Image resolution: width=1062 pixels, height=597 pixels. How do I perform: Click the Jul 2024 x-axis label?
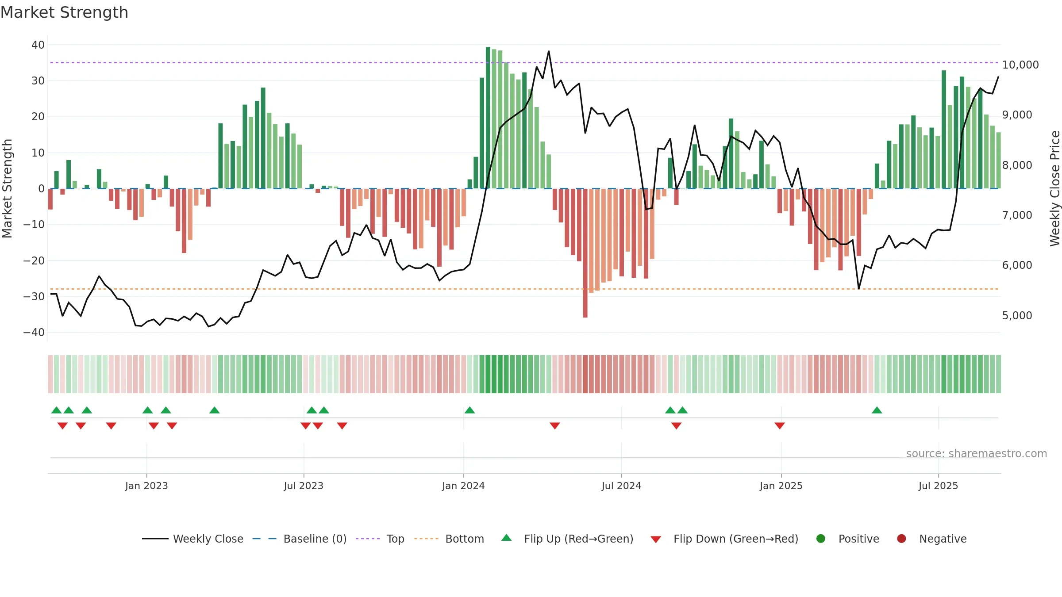click(x=621, y=486)
